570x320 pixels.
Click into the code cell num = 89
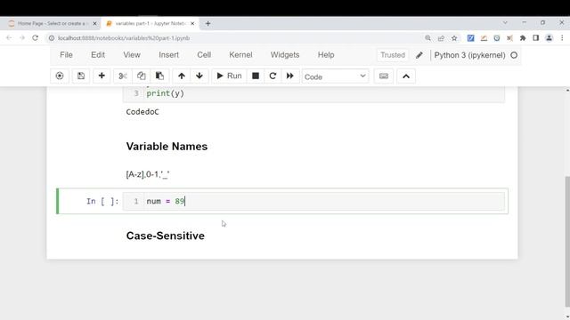[313, 202]
